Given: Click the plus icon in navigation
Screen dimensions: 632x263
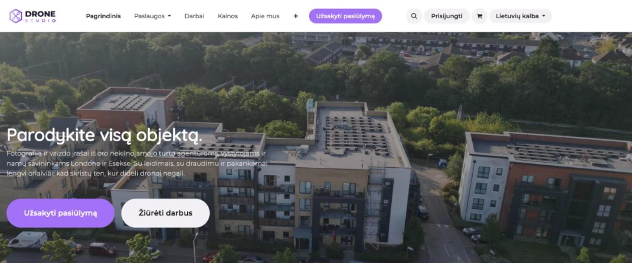Looking at the screenshot, I should coord(295,16).
